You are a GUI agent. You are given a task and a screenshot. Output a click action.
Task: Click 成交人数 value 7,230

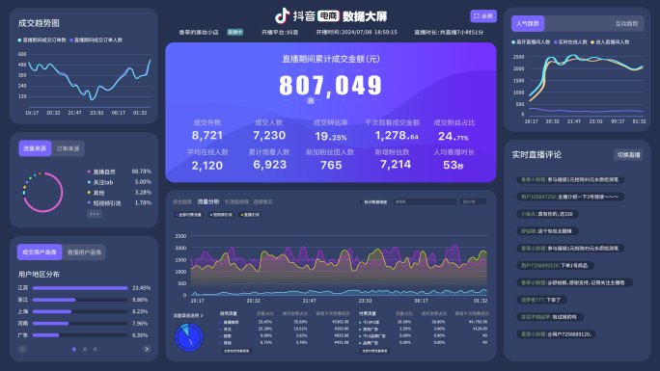(269, 135)
